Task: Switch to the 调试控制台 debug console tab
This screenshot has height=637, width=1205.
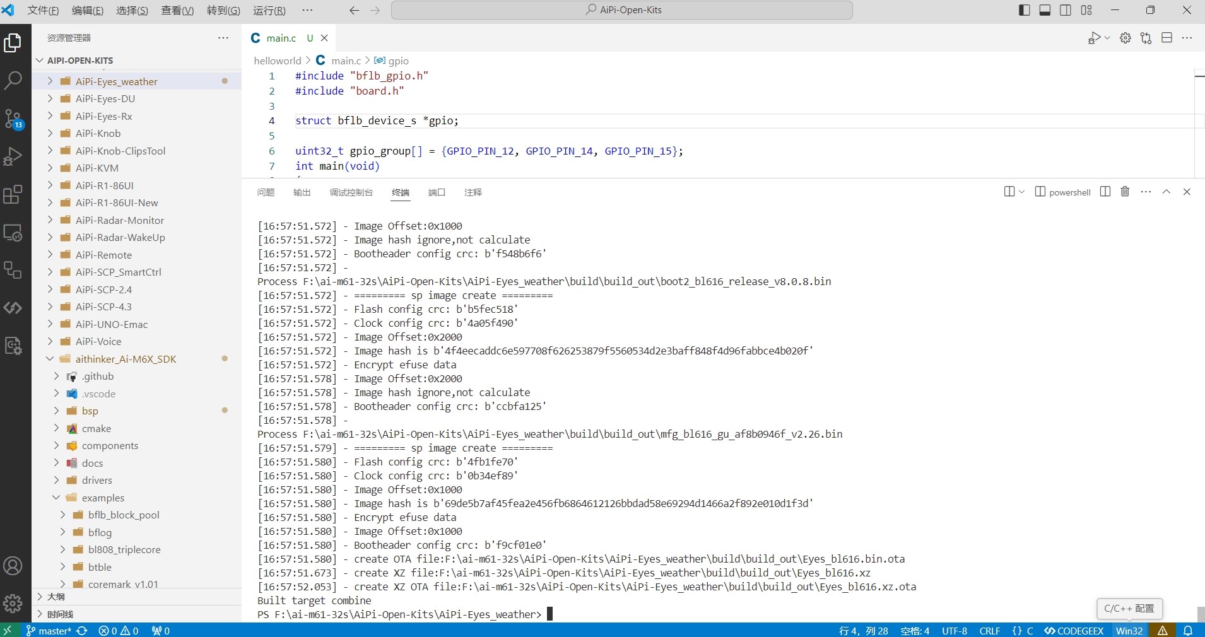Action: click(x=351, y=192)
